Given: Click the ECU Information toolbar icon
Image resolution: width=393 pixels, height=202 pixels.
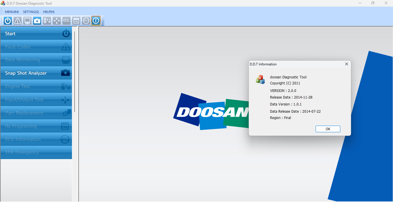Looking at the screenshot, I should pyautogui.click(x=86, y=21).
